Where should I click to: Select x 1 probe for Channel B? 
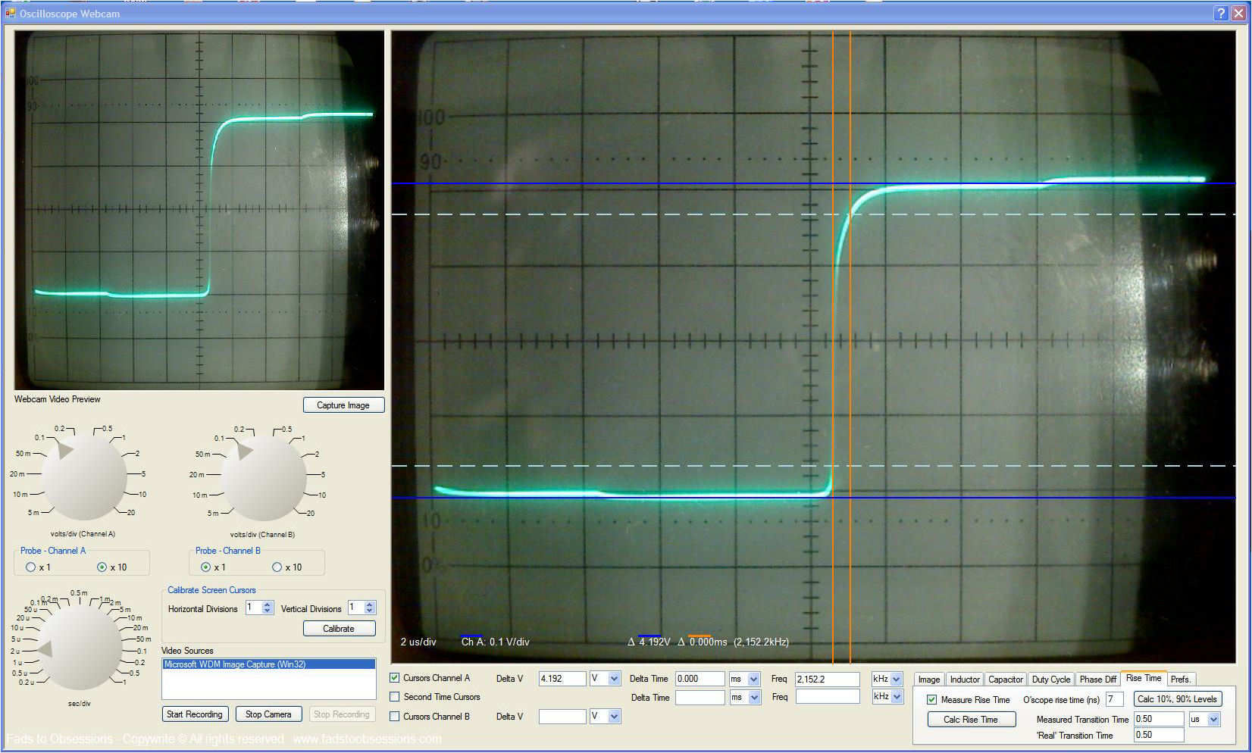pos(205,567)
